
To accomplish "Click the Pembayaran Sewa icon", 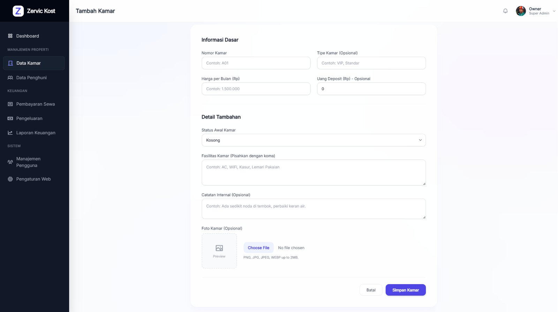I will coord(10,104).
